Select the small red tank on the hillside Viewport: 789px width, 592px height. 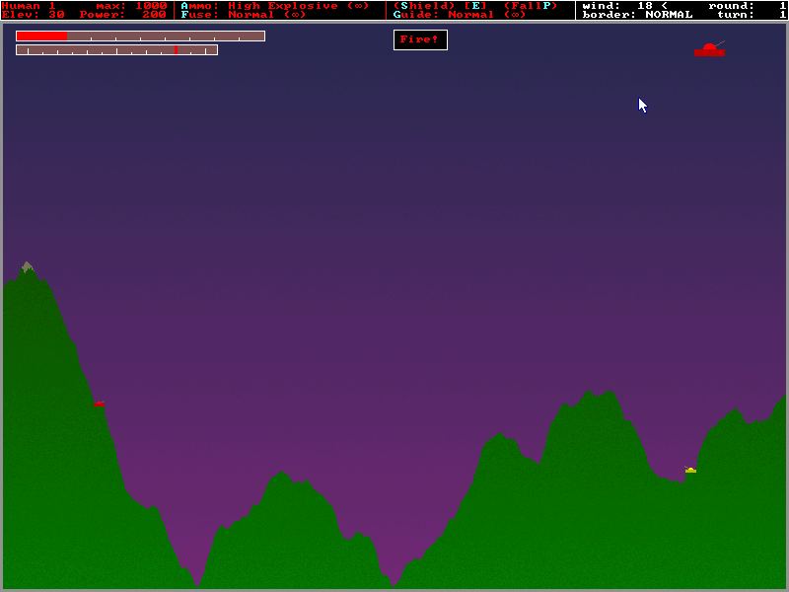pyautogui.click(x=100, y=404)
